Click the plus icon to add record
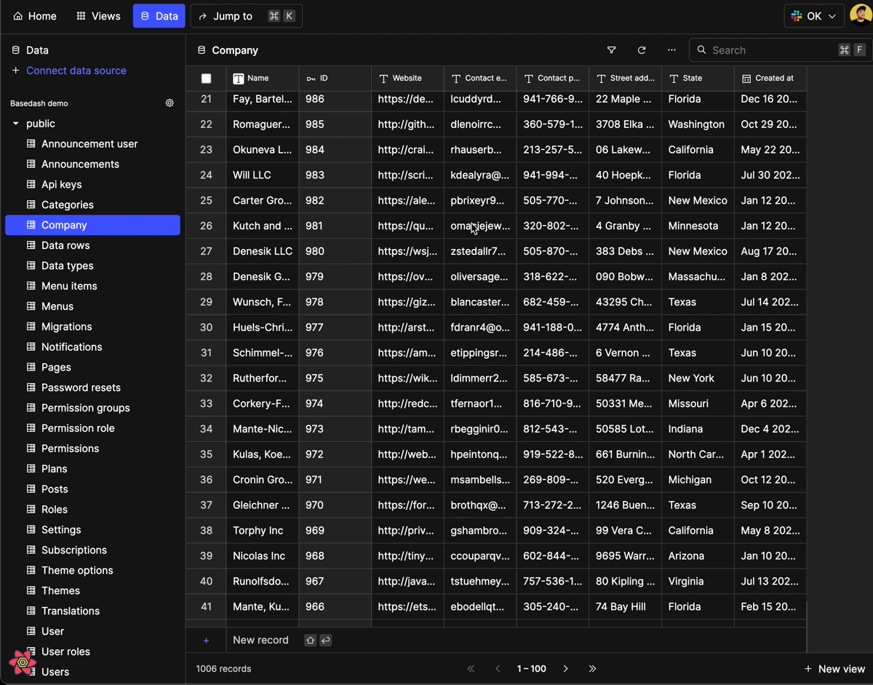 (206, 640)
